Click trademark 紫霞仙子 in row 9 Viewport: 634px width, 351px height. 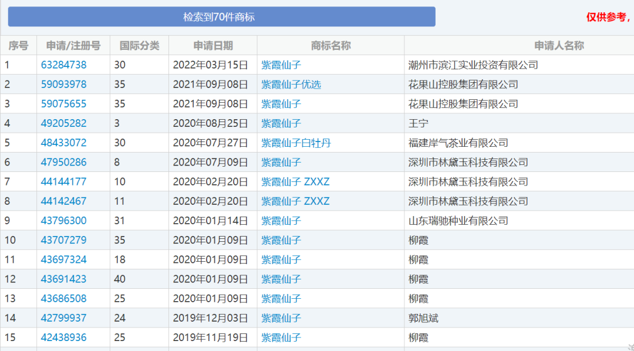pyautogui.click(x=281, y=220)
